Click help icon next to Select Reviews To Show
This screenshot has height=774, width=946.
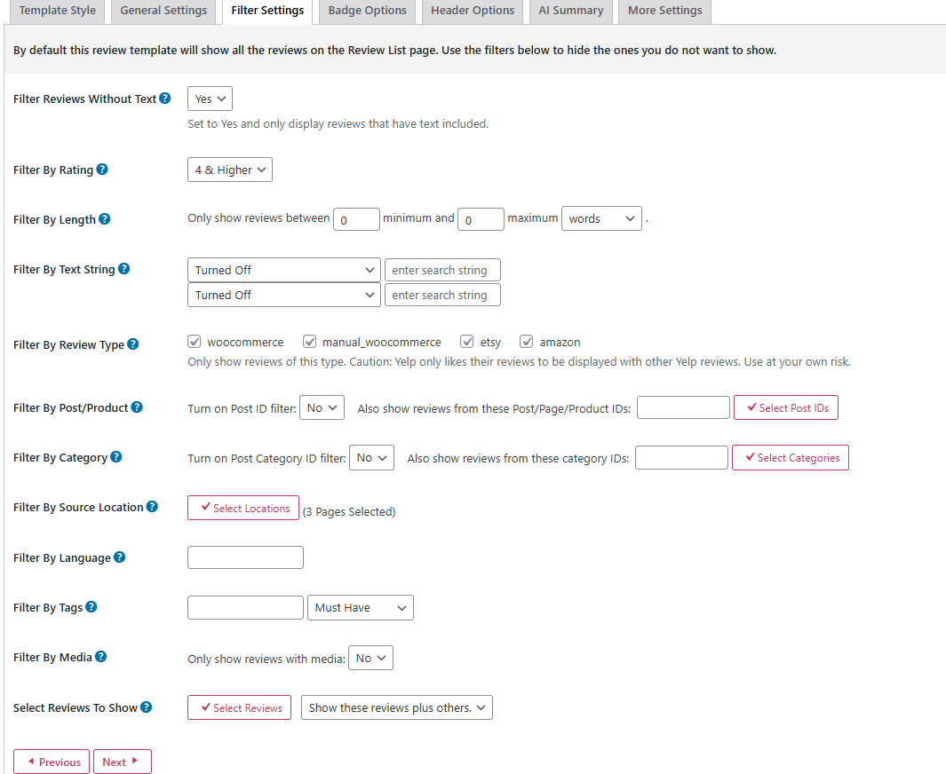point(147,707)
